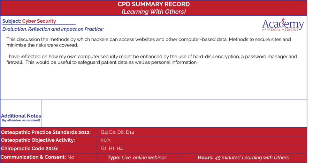The width and height of the screenshot is (313, 163).
Task: Click the Hours 45 minutes cell
Action: tap(243, 158)
